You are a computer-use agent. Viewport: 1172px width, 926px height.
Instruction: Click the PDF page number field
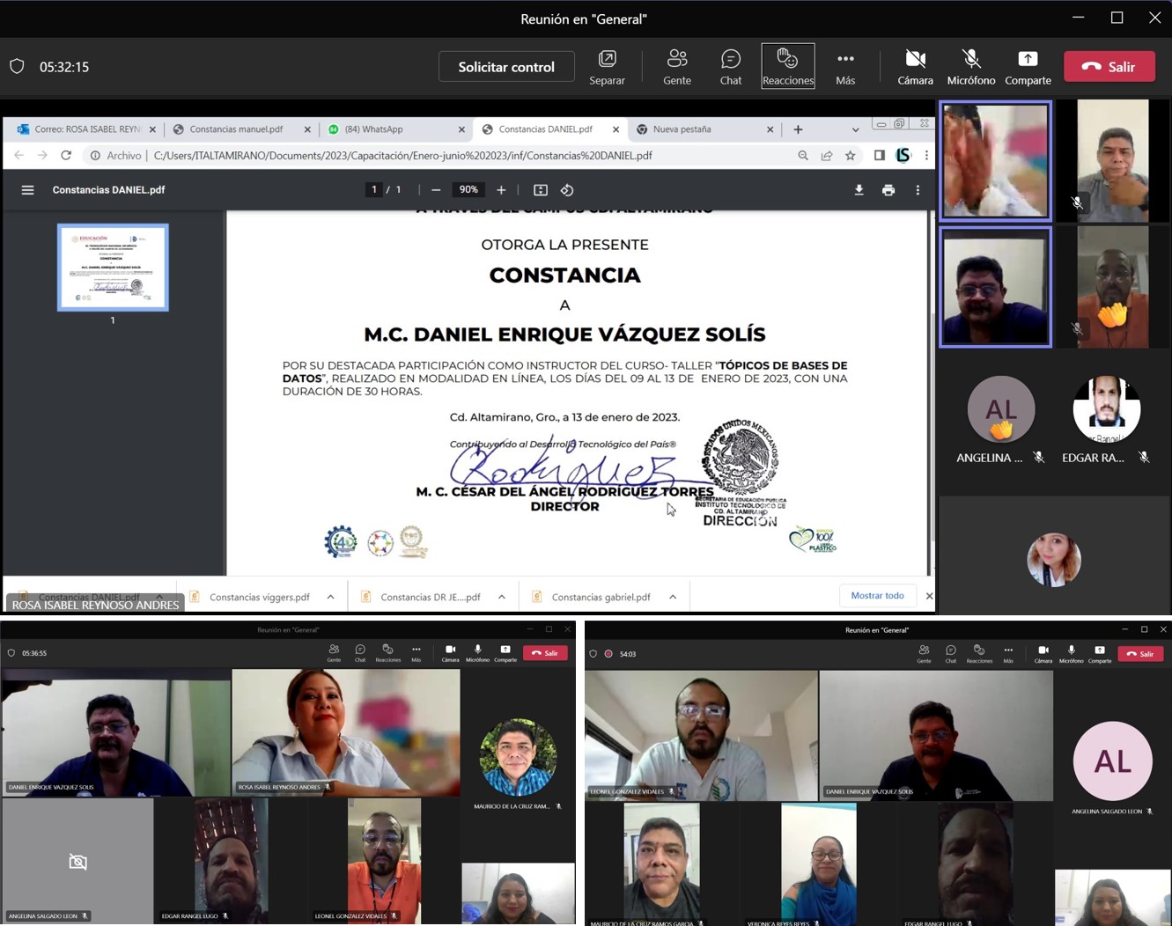374,190
